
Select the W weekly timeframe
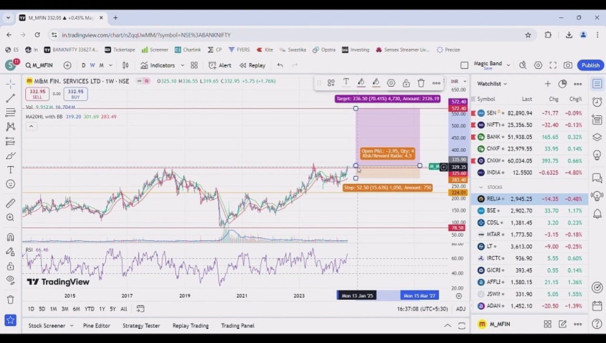[92, 65]
